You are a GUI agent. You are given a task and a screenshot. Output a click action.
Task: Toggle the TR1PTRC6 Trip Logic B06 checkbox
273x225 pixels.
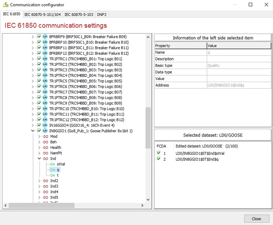(39, 86)
